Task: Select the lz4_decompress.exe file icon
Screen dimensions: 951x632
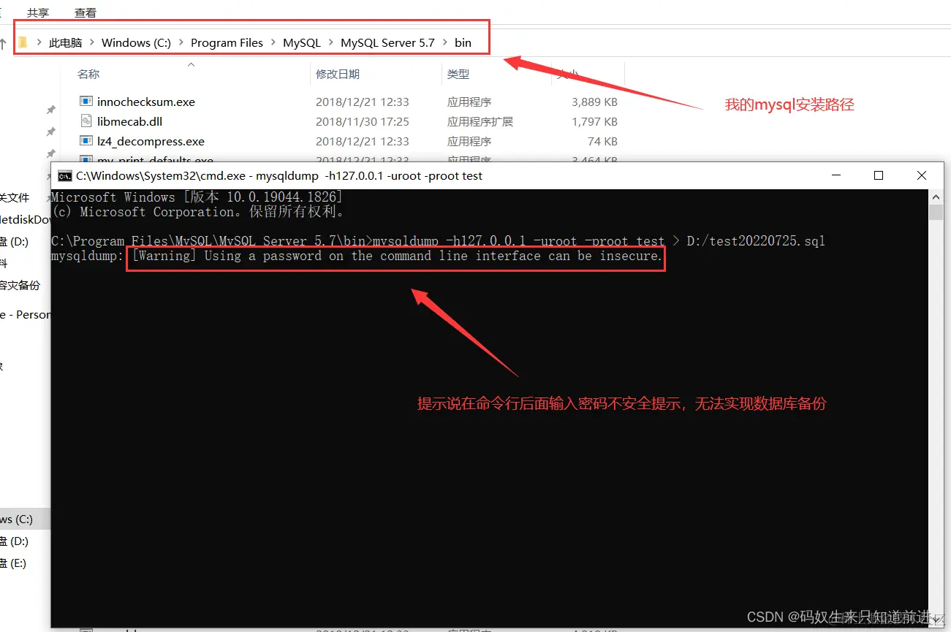Action: 86,141
